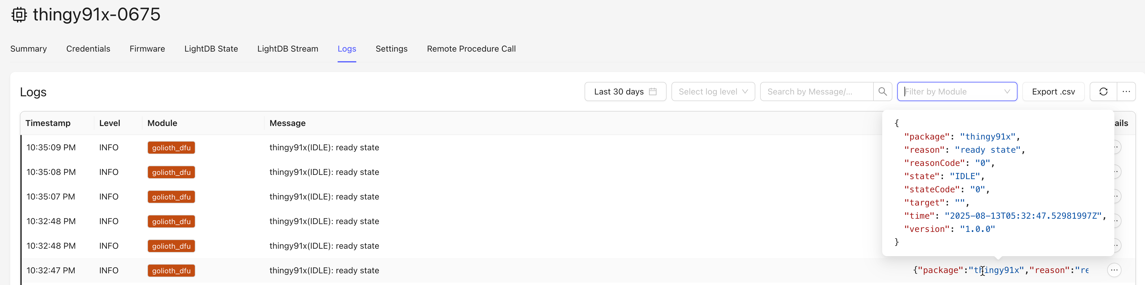Click golioth_dfu tag on 10:35:09 PM row

tap(171, 148)
